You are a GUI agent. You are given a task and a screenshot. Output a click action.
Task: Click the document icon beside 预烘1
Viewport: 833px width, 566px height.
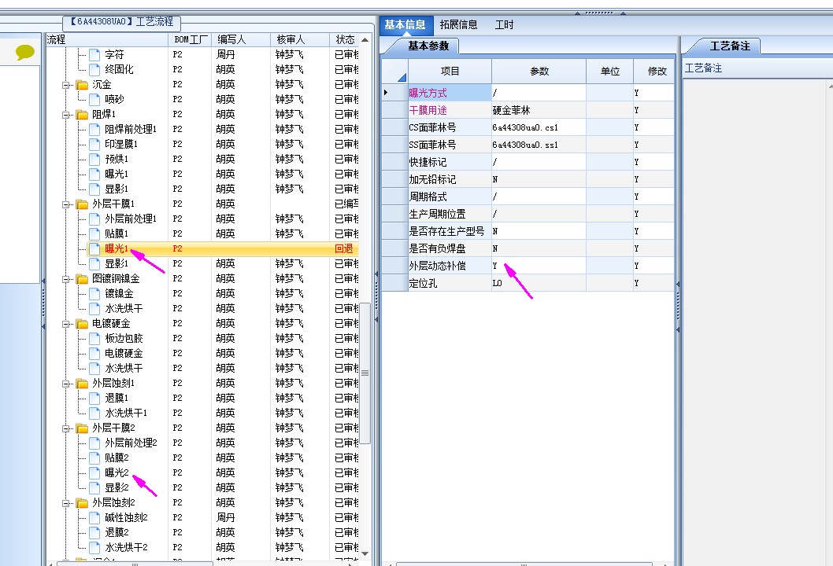pos(94,159)
